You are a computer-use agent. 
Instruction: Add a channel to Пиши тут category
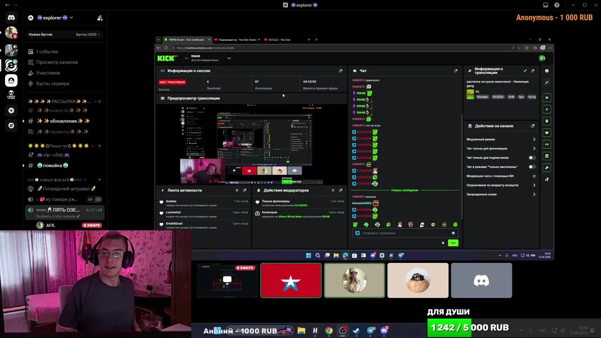coord(100,146)
